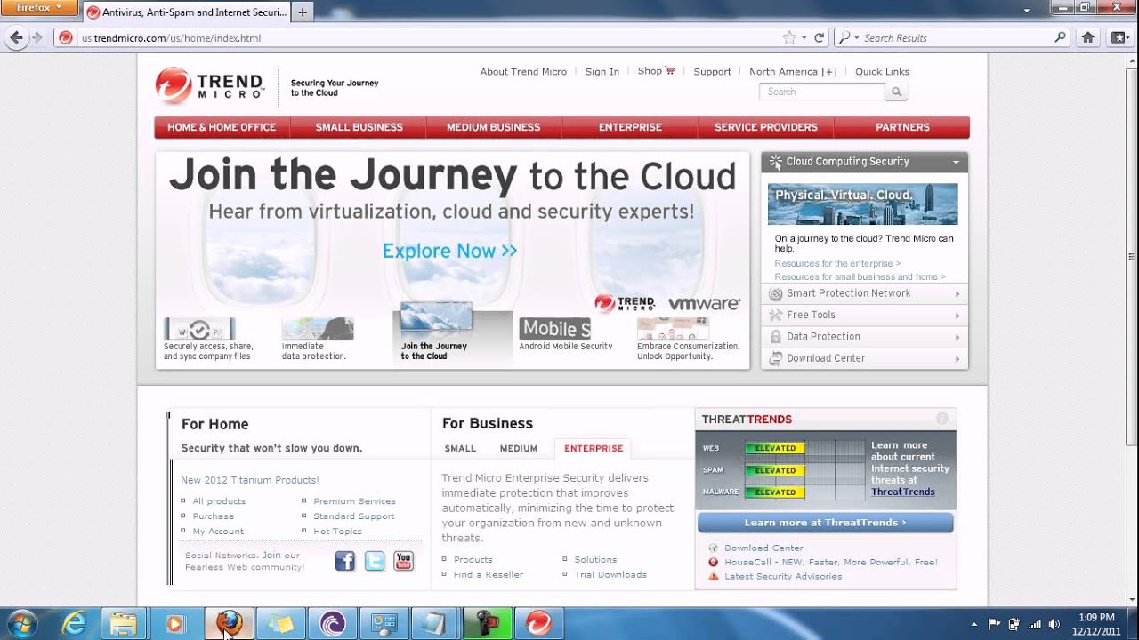Open North America region selector

[793, 71]
